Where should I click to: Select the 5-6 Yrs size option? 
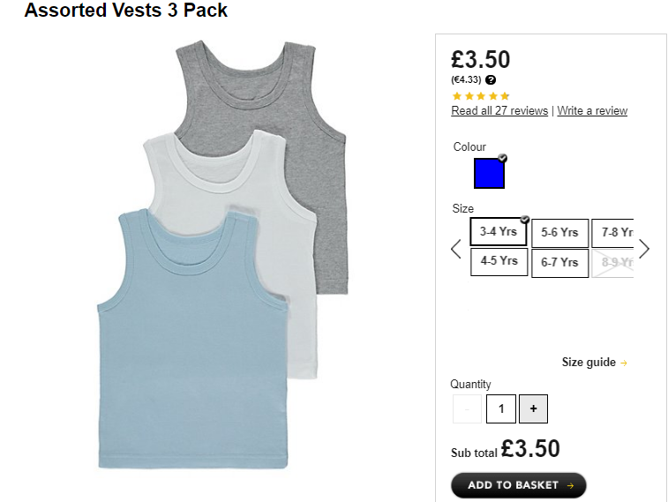[559, 233]
